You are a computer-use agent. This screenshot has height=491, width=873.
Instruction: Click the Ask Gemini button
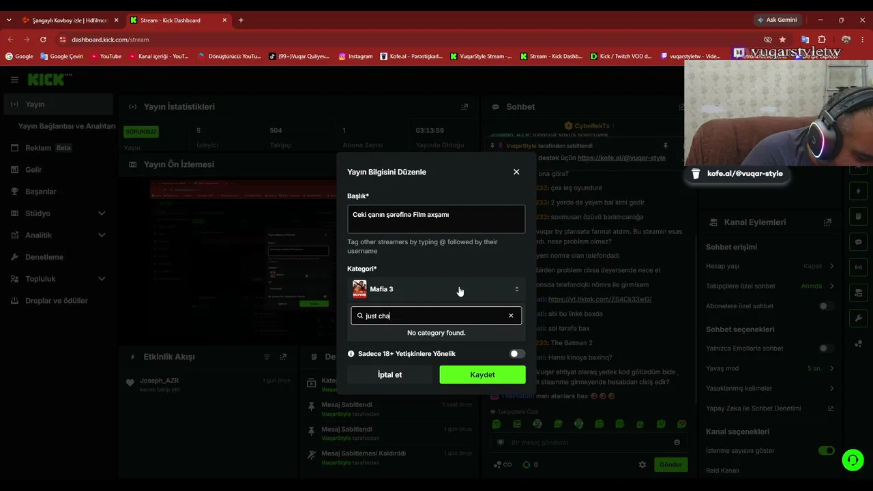[777, 20]
